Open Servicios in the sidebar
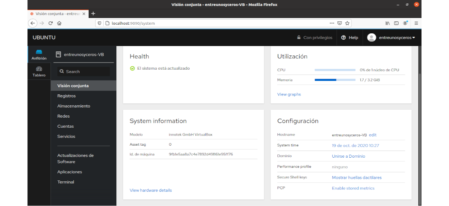Viewport: 449px width, 206px height. [x=83, y=136]
